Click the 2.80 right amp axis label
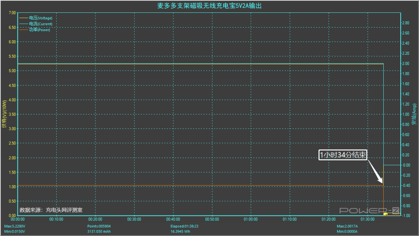The height and width of the screenshot is (236, 419). 406,23
